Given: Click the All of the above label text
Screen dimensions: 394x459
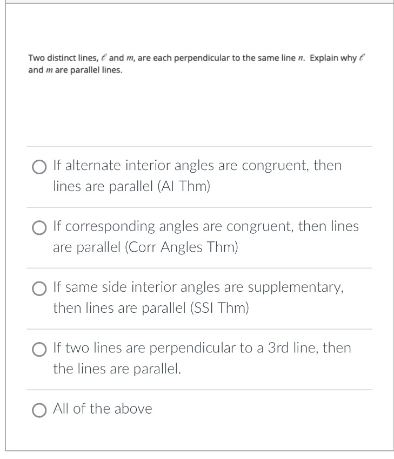Looking at the screenshot, I should click(102, 410).
